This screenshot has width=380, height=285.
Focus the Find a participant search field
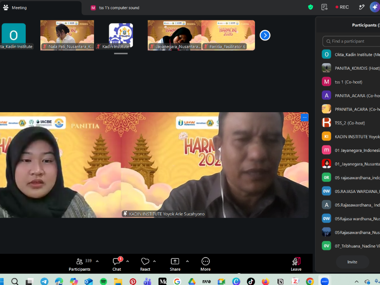[351, 41]
